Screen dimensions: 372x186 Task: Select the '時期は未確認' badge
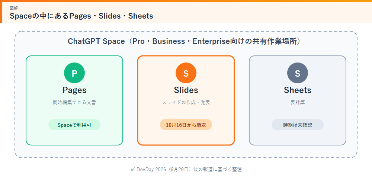pos(298,125)
